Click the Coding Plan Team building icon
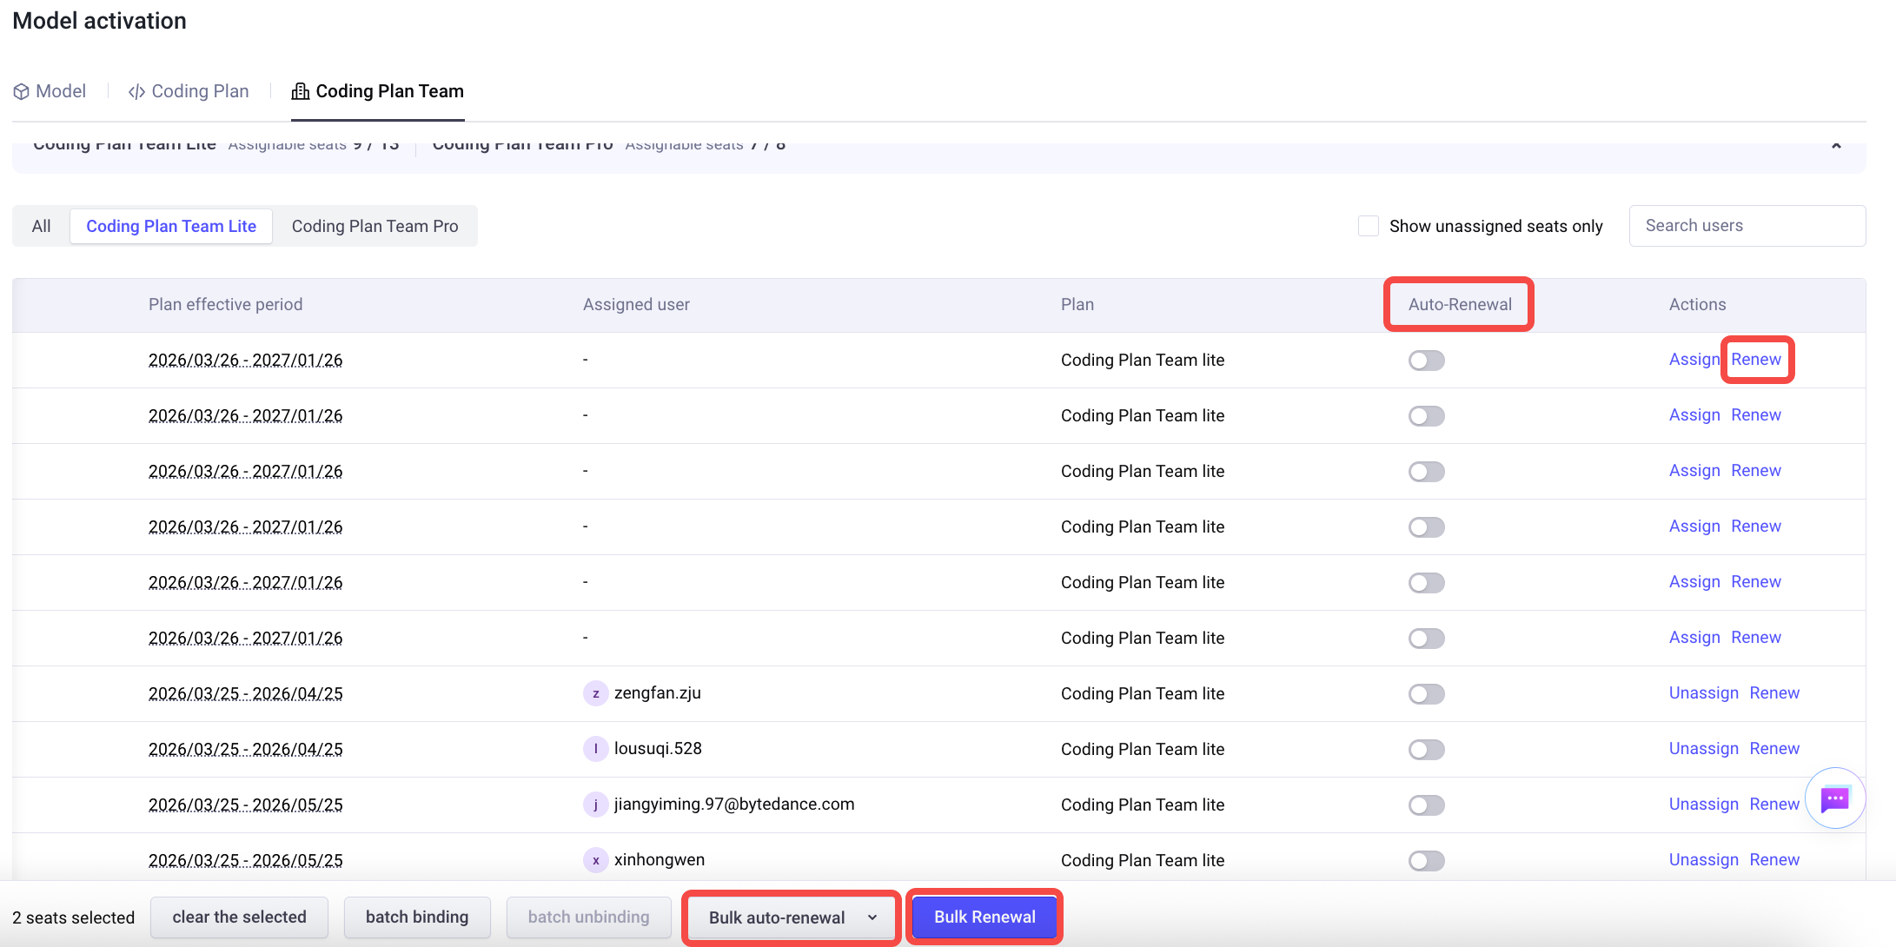1896x947 pixels. pos(301,91)
